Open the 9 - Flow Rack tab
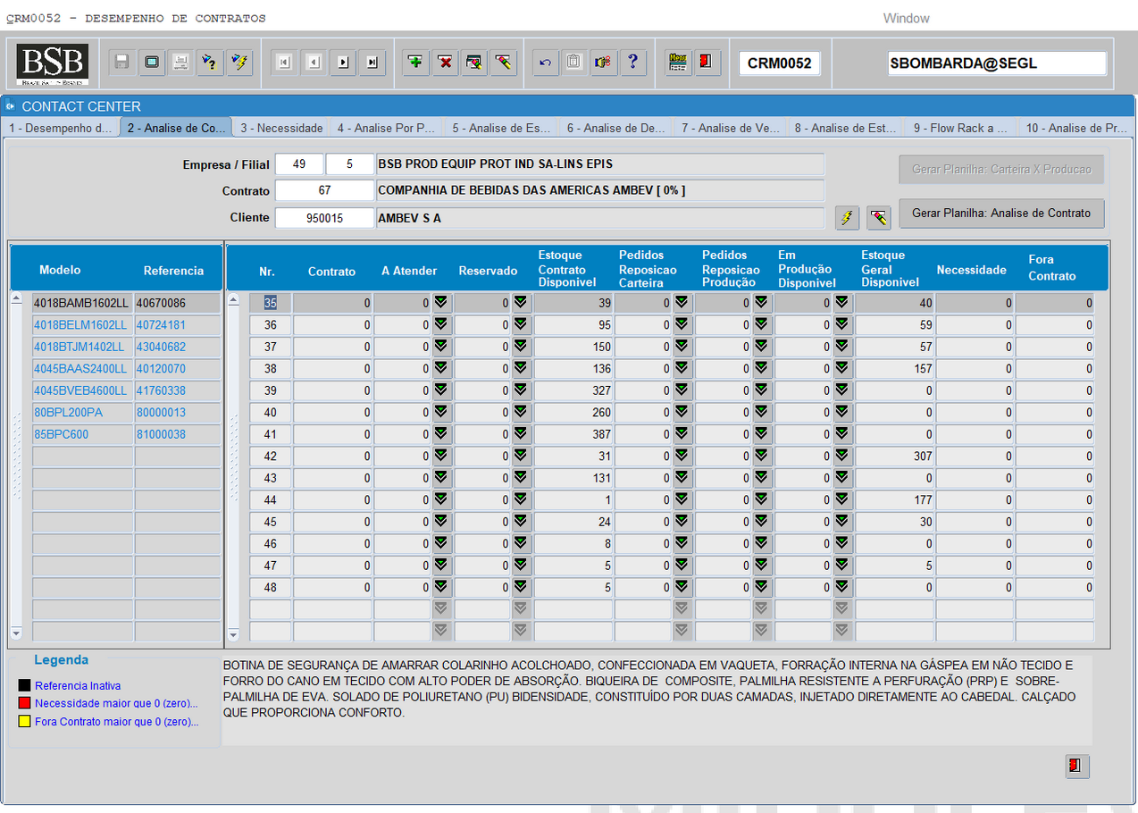The height and width of the screenshot is (813, 1138). pos(958,128)
